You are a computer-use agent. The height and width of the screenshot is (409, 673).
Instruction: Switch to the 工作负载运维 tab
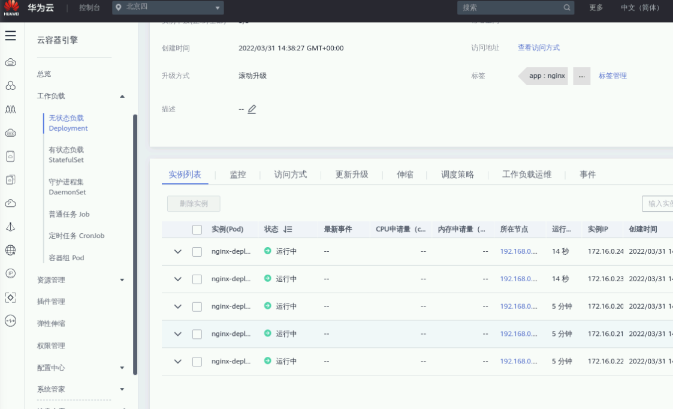tap(527, 175)
